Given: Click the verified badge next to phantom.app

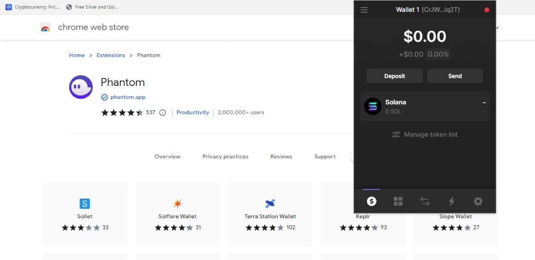Looking at the screenshot, I should pos(104,97).
